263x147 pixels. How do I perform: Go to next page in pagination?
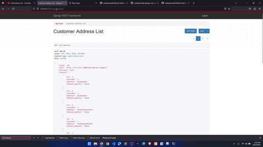[x=207, y=38]
